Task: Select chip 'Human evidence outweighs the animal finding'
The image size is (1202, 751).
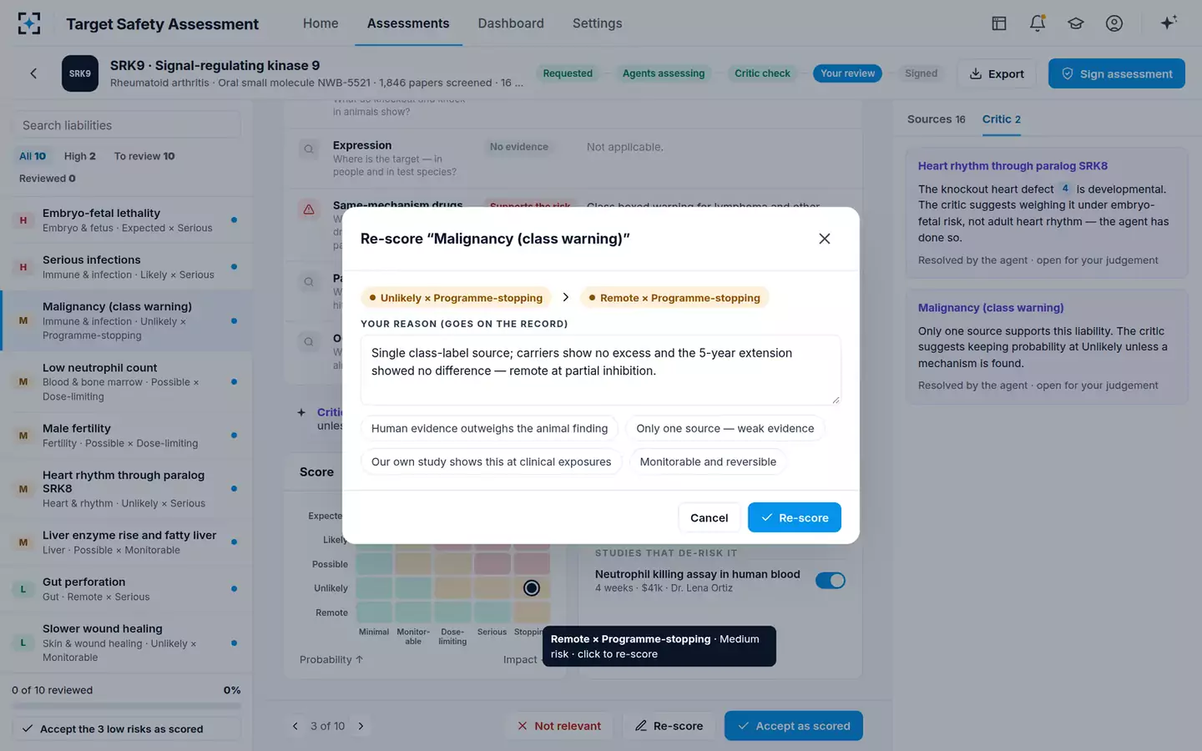Action: 489,428
